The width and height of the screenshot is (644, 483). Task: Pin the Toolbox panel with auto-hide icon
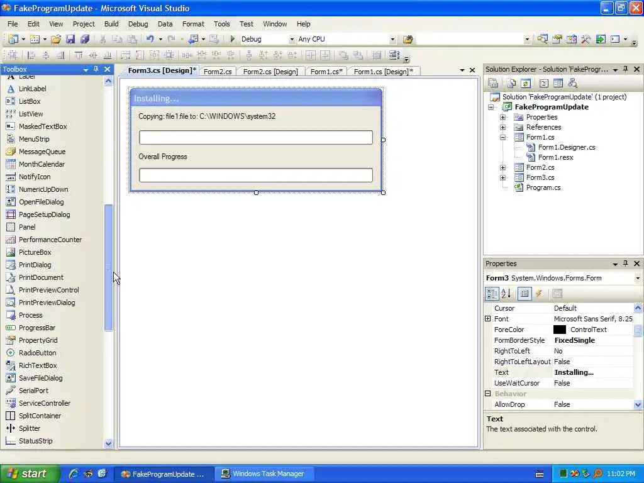[96, 69]
